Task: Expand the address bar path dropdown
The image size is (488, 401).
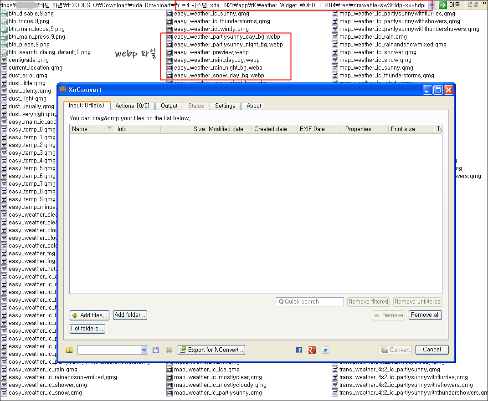Action: (x=431, y=5)
